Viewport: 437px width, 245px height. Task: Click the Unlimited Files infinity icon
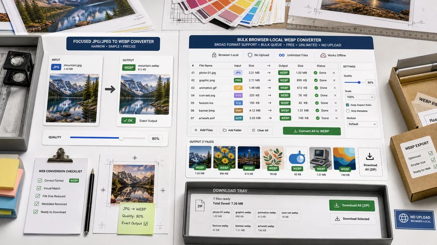coord(282,55)
